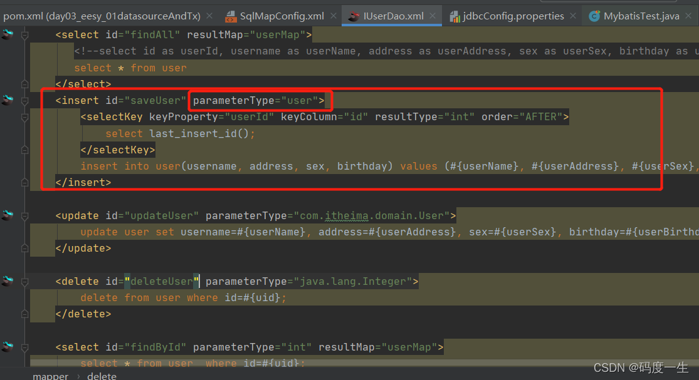
Task: Open the MybatisTest.java tab
Action: 641,16
